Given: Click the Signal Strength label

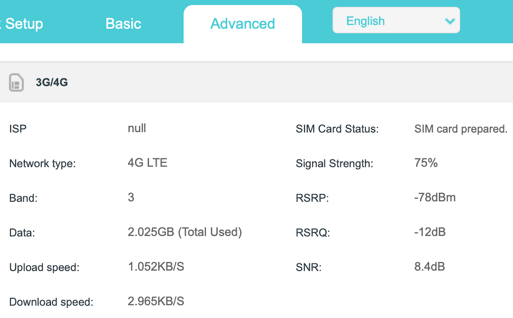Looking at the screenshot, I should click(x=334, y=163).
